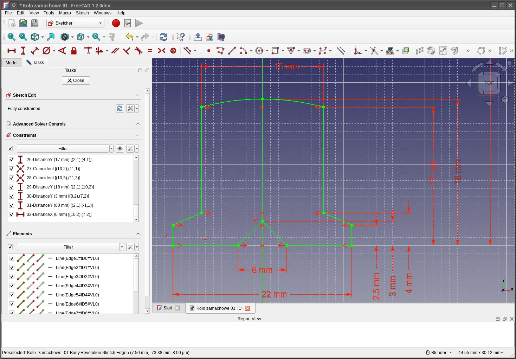Screen dimensions: 516x359
Task: Uncheck constraint 26-DistanceY (17 mm)
Action: (x=12, y=160)
